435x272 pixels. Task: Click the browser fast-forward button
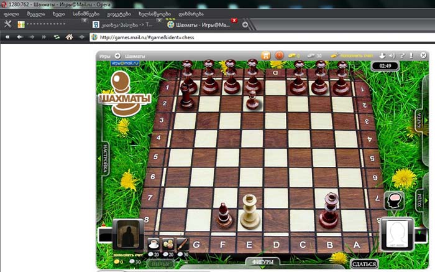point(44,37)
